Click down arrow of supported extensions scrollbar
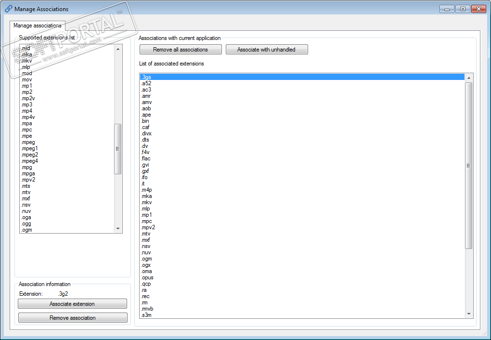The height and width of the screenshot is (340, 491). click(118, 229)
